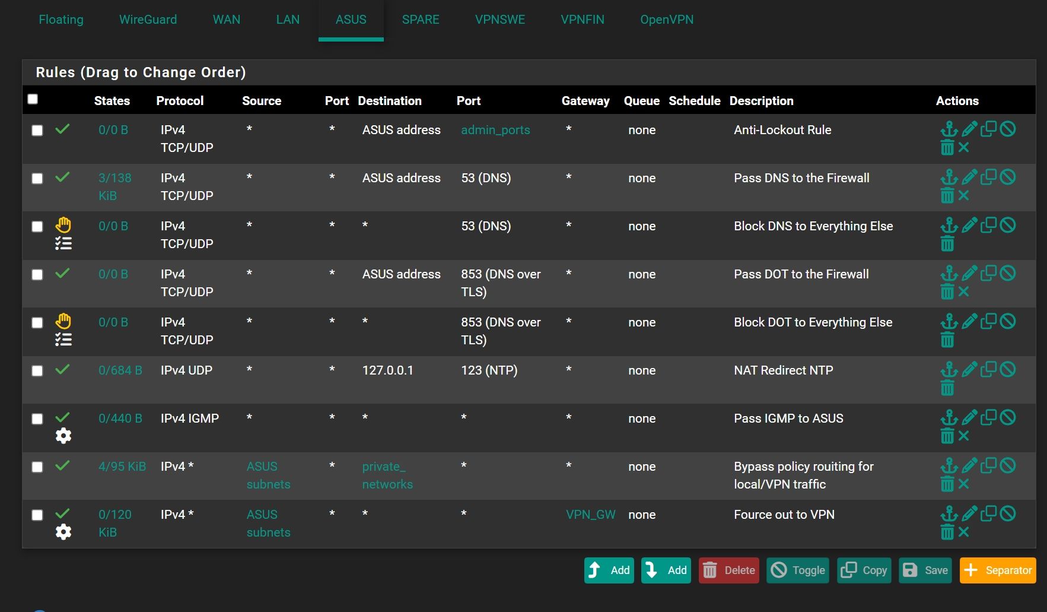View states 0/684 B for NAT Redirect NTP
The image size is (1047, 612).
point(120,370)
